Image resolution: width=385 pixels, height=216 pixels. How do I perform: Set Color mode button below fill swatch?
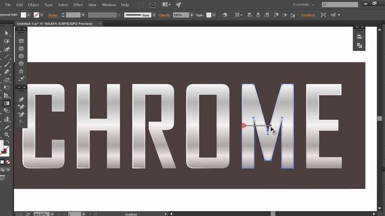pos(2,162)
